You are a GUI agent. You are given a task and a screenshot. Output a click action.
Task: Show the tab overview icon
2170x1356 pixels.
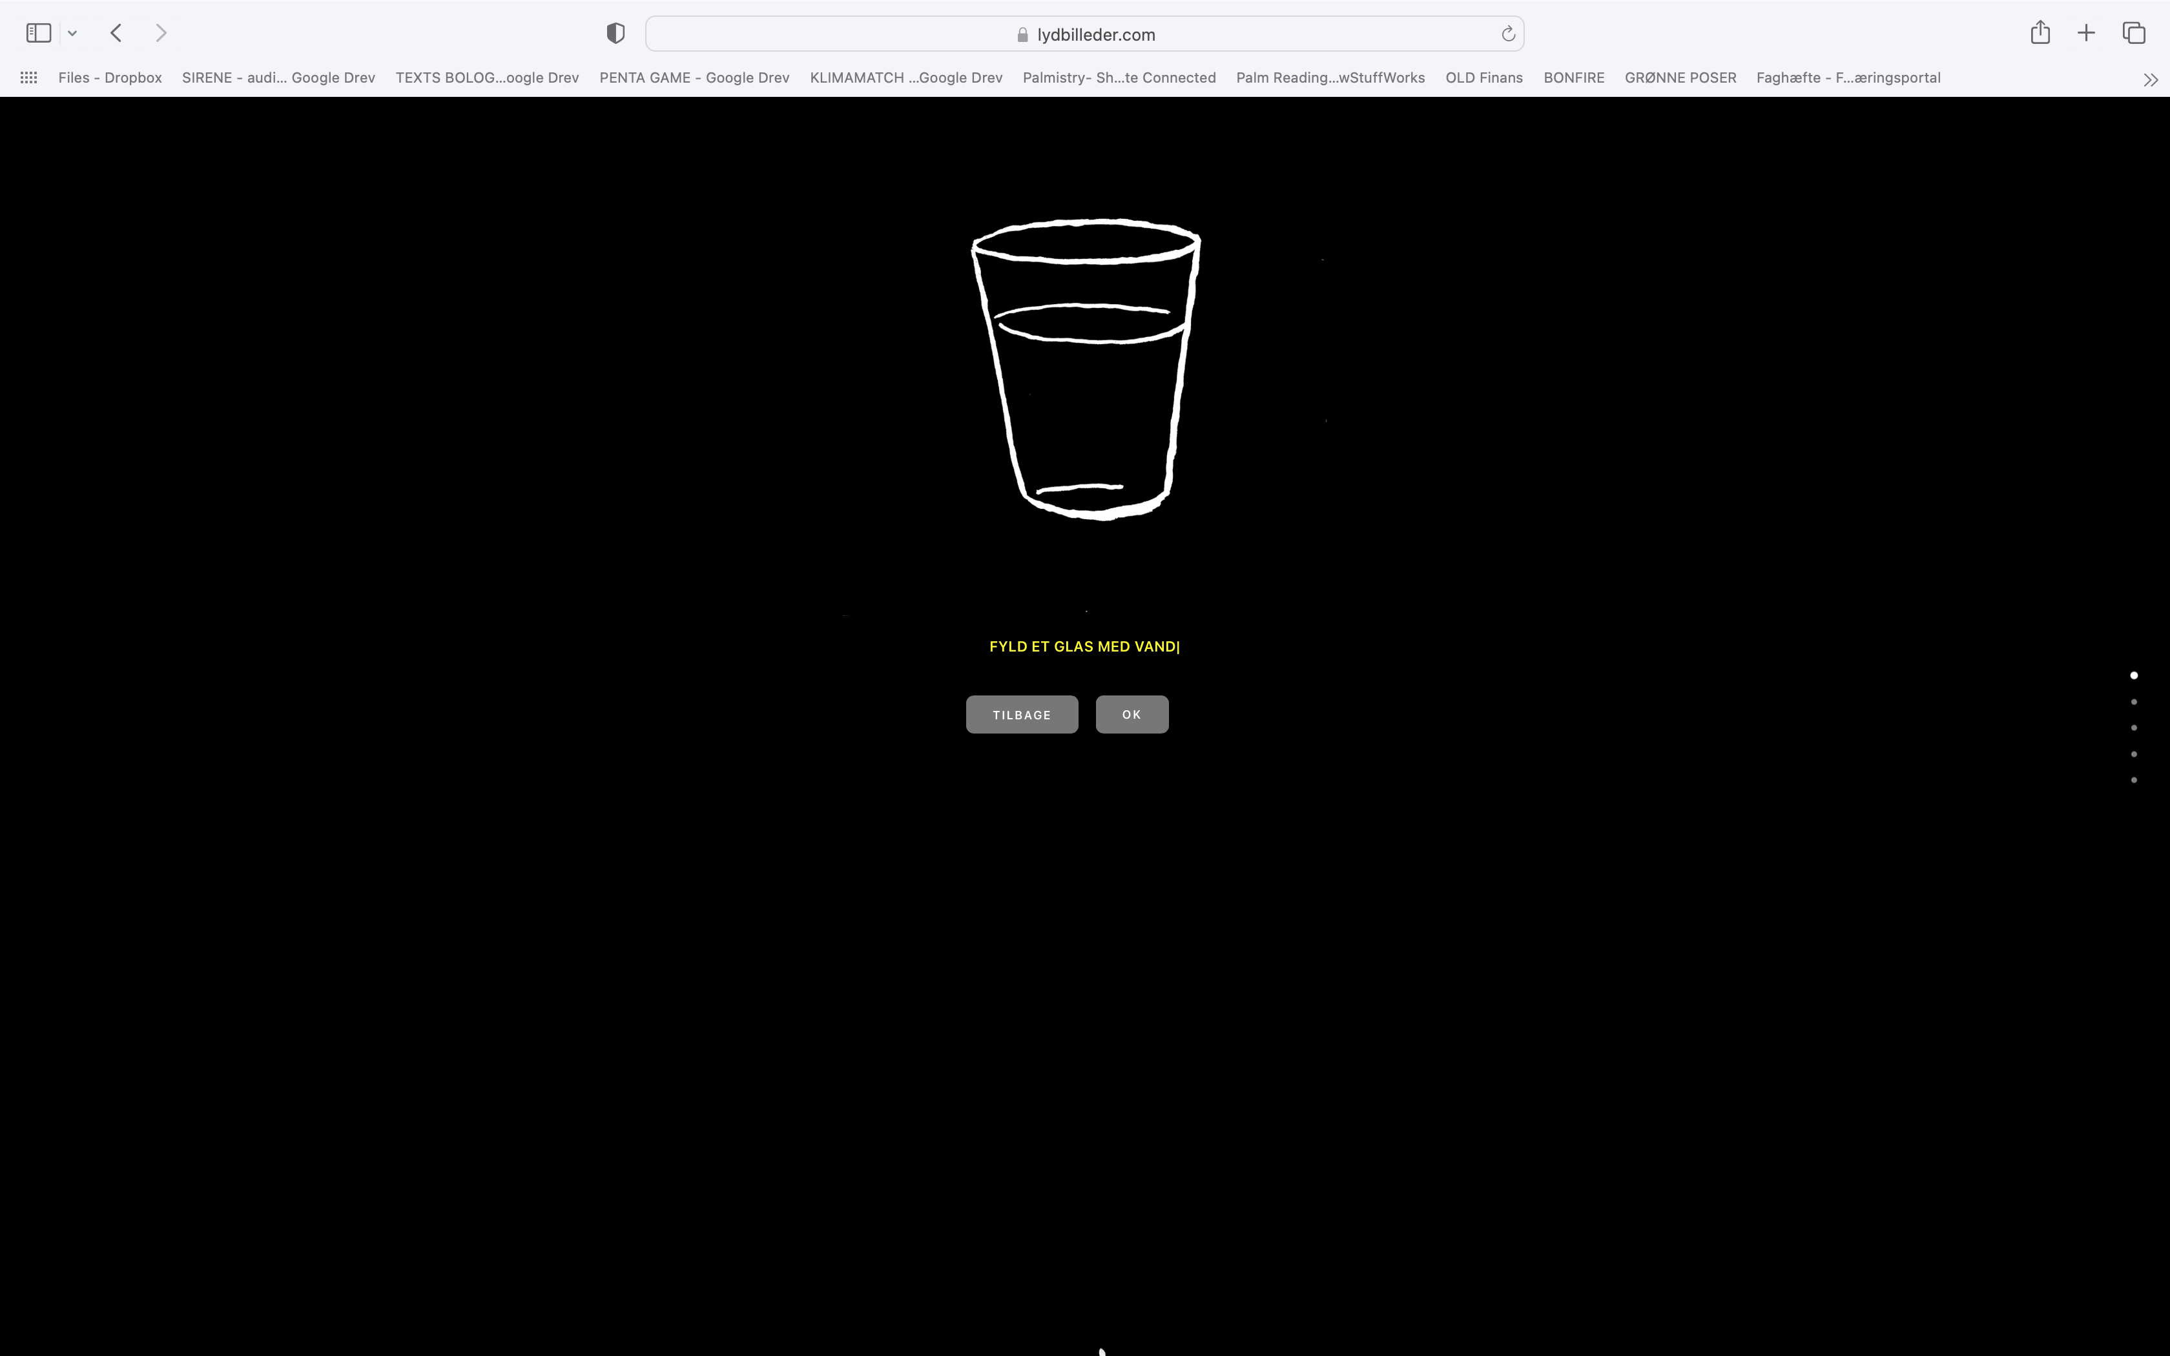click(2133, 33)
